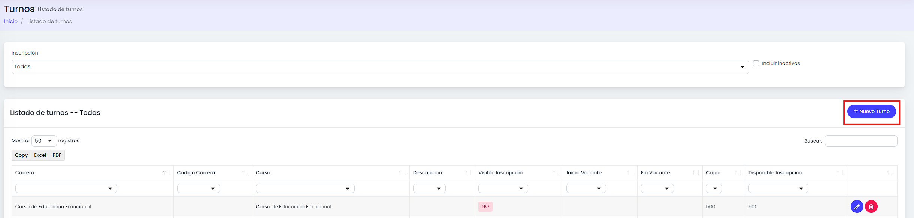The width and height of the screenshot is (914, 218).
Task: Click the Nuevo Turno button
Action: coord(872,111)
